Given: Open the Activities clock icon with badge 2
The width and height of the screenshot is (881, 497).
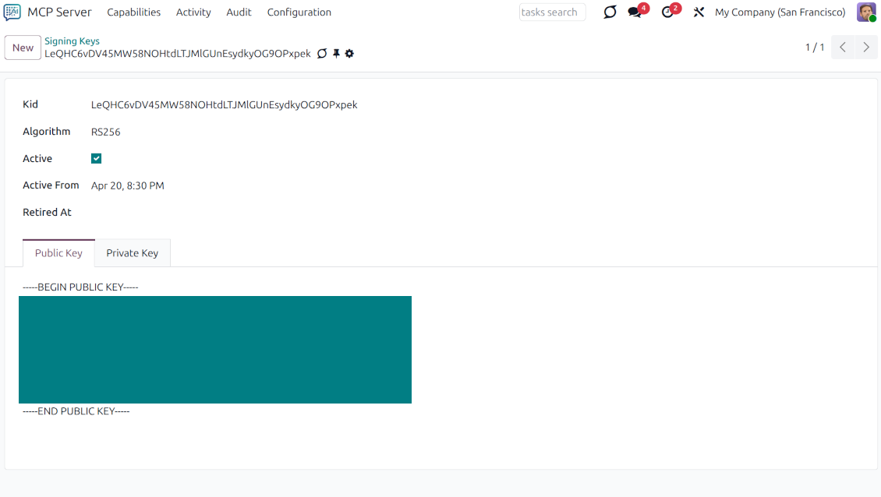Looking at the screenshot, I should tap(668, 12).
